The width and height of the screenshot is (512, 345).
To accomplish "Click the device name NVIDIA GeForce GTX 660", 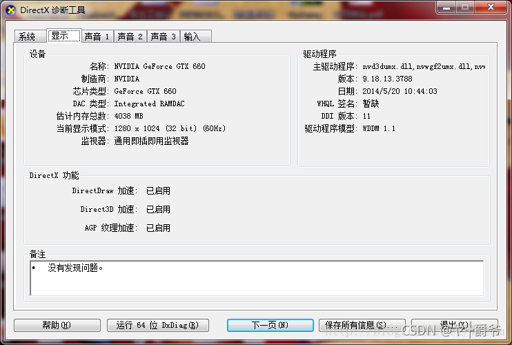I will [159, 67].
